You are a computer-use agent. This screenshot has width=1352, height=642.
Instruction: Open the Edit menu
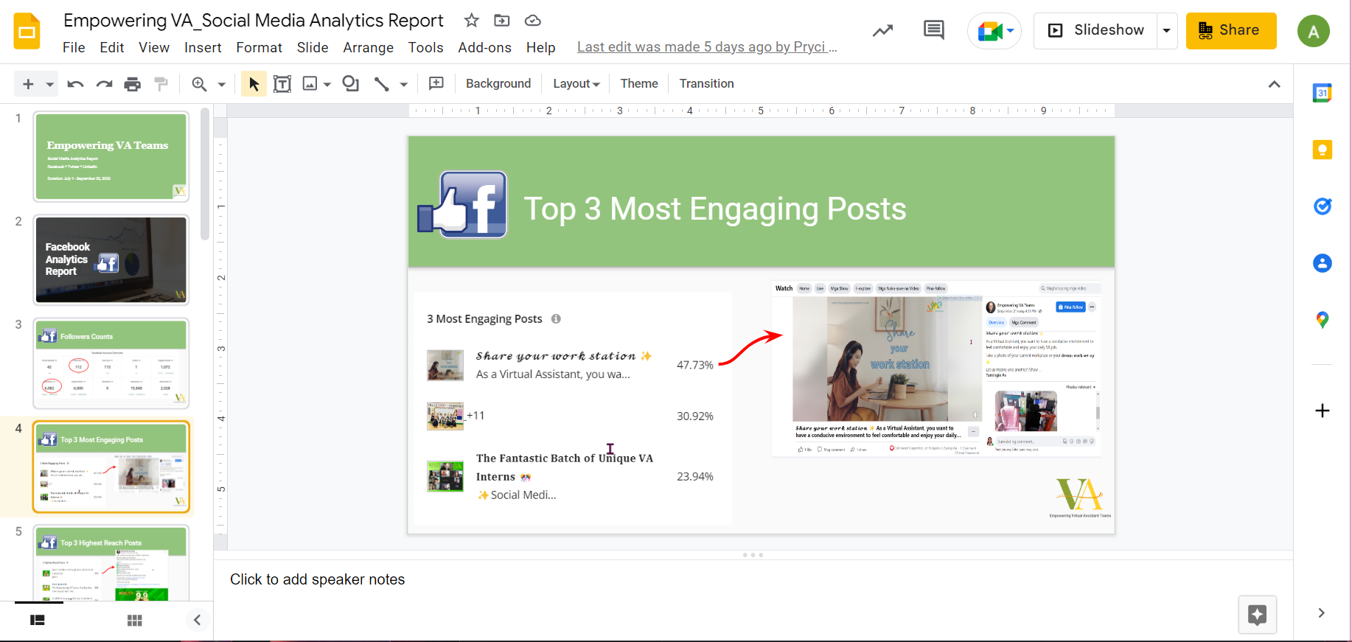click(112, 47)
